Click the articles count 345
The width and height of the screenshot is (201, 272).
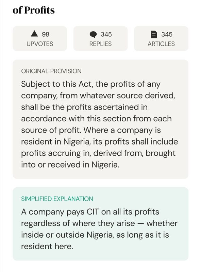point(167,34)
